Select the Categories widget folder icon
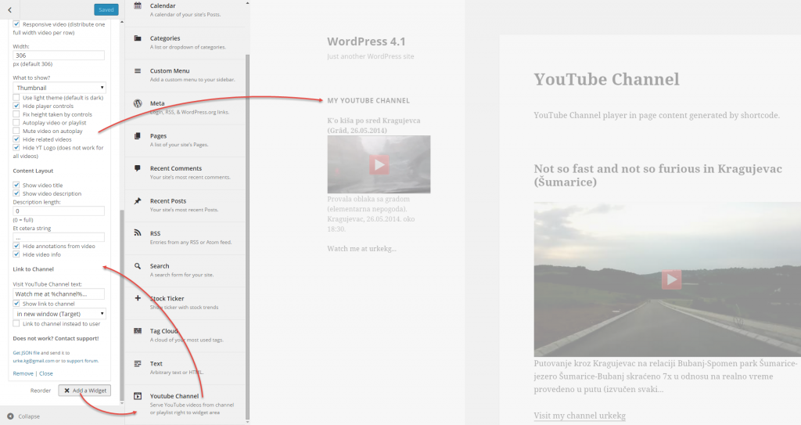Image resolution: width=801 pixels, height=425 pixels. pos(138,38)
